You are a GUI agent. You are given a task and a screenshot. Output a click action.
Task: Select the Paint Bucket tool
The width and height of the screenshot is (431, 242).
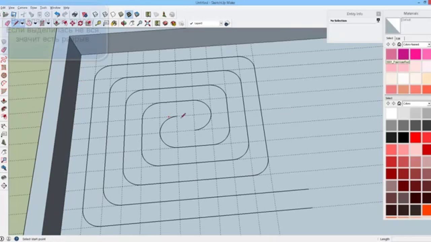click(114, 23)
